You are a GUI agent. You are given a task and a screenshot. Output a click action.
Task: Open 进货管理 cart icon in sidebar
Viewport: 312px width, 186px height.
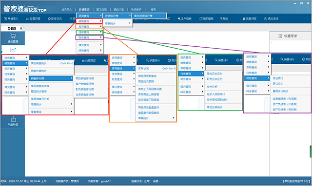click(x=13, y=38)
